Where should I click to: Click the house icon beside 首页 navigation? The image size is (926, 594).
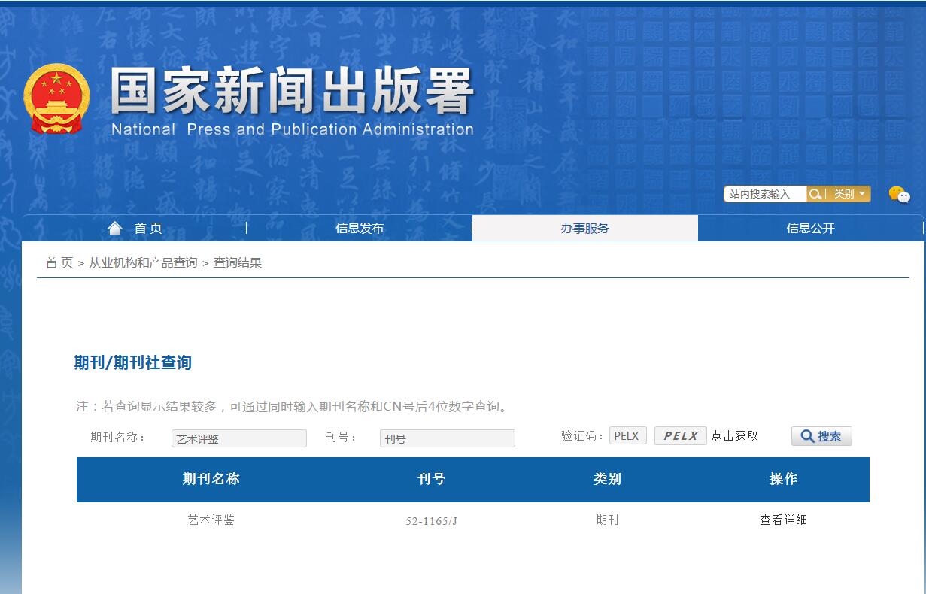coord(114,227)
